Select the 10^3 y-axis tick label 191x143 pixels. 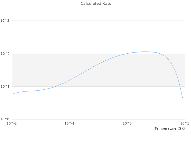tap(5, 21)
